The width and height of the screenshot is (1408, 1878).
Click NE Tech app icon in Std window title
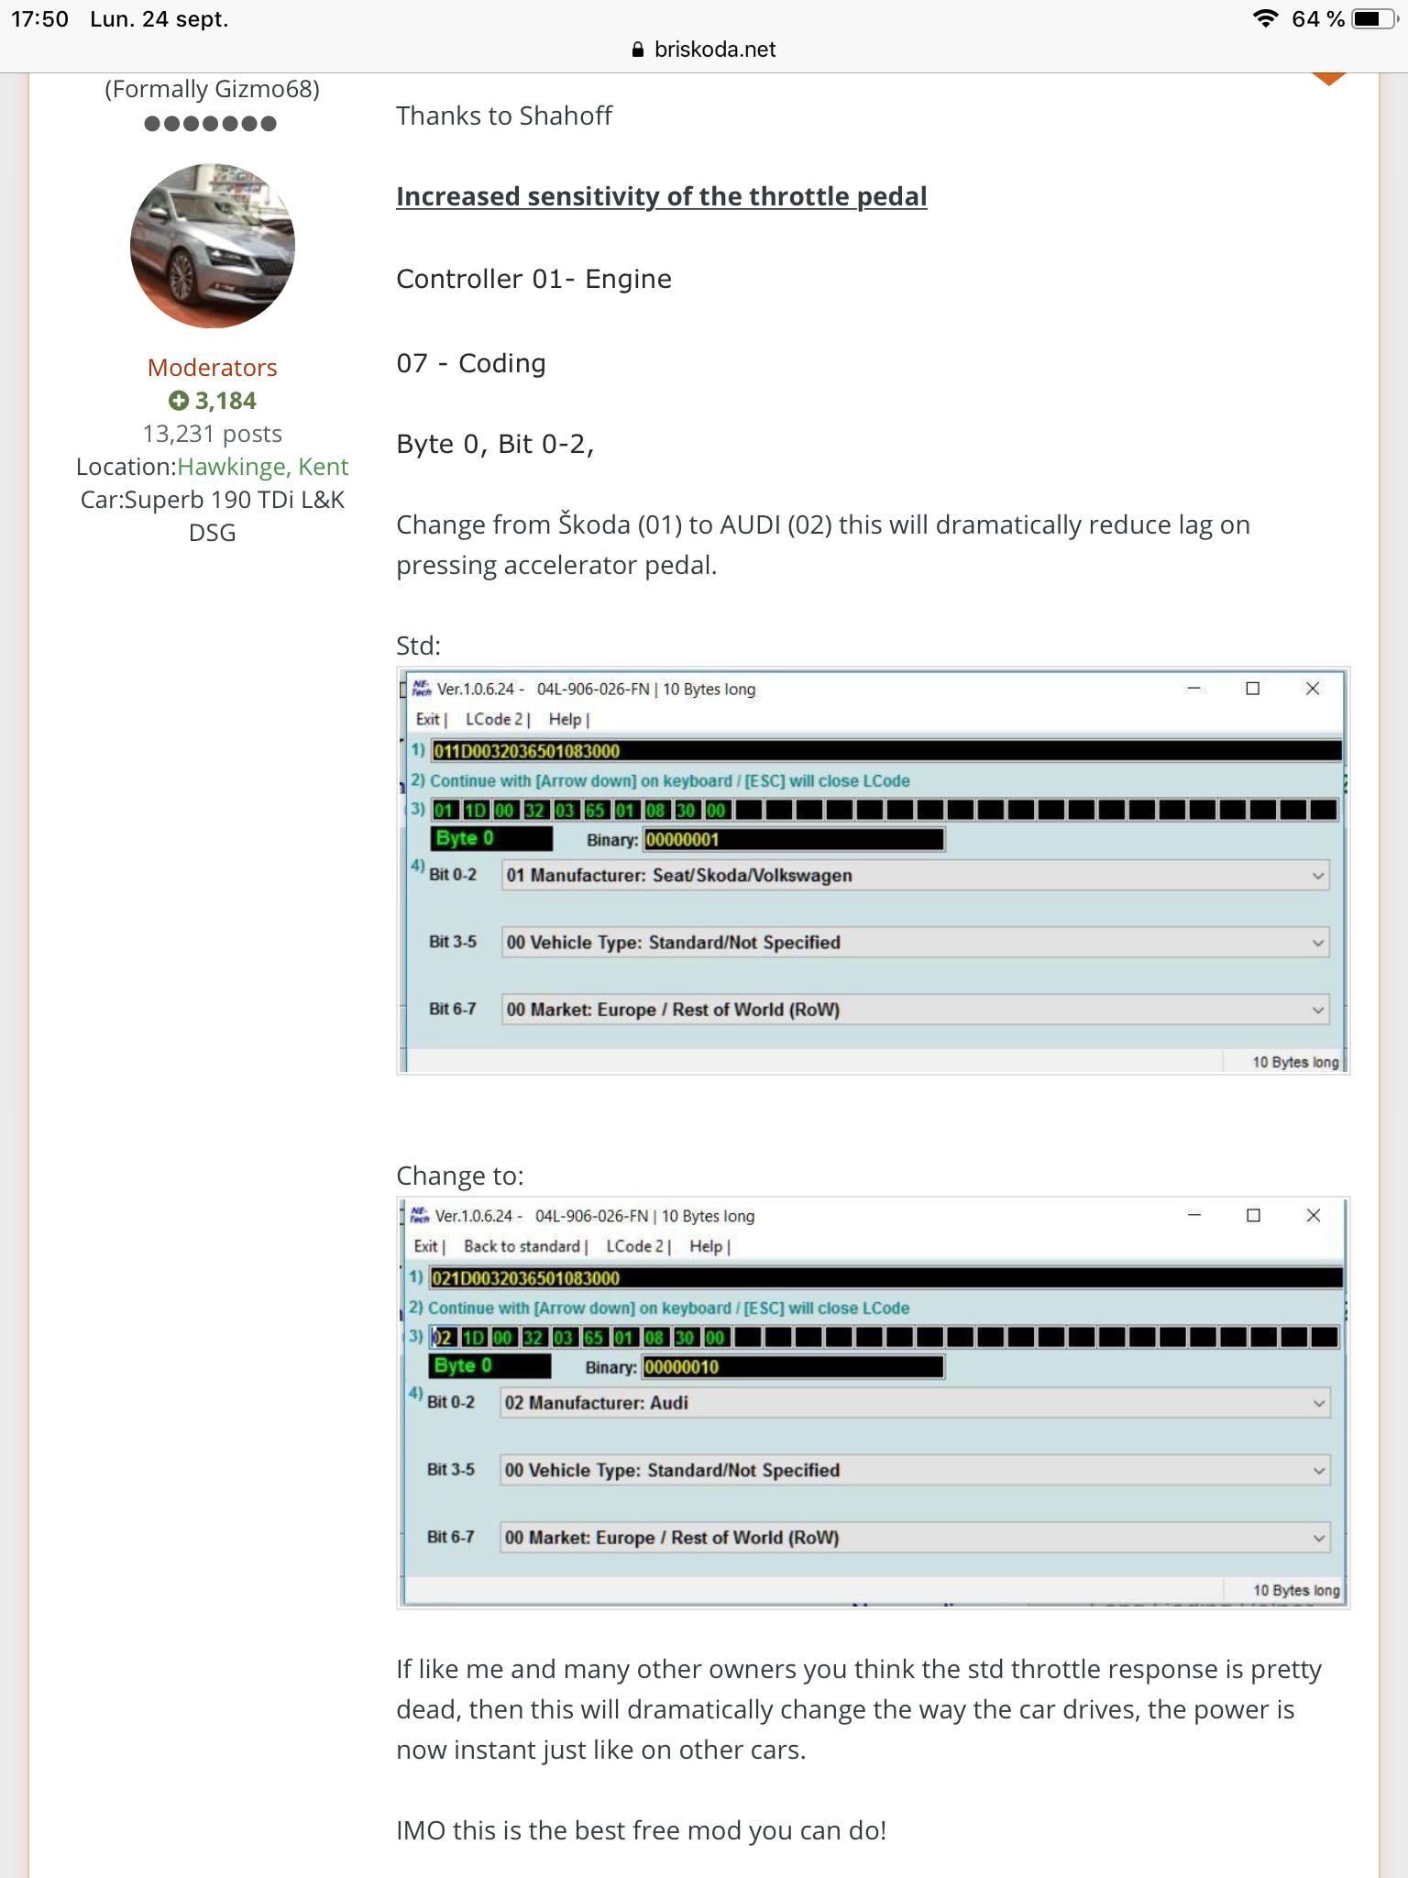[x=421, y=688]
